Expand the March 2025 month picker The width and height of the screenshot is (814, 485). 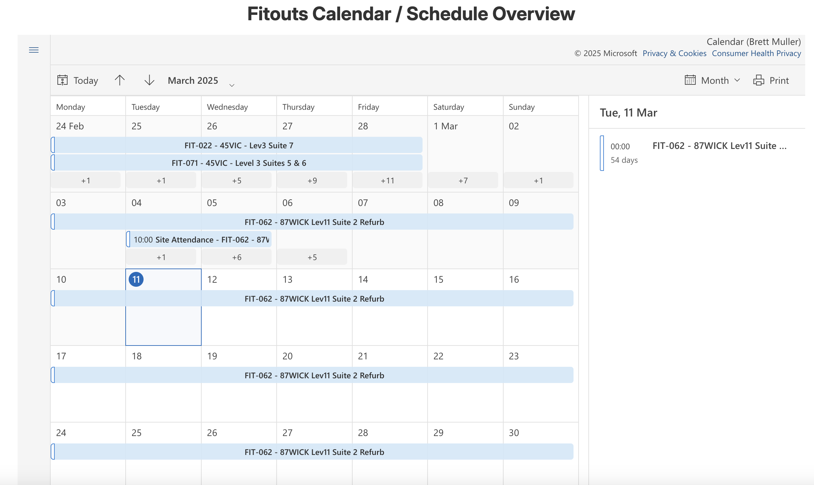232,85
